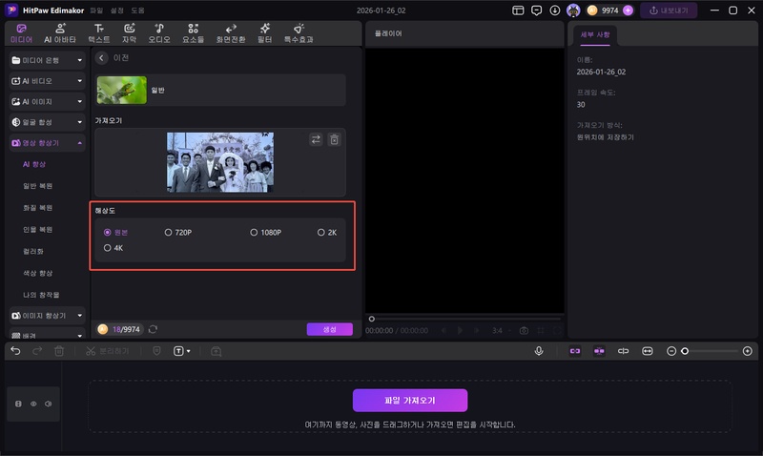Select the 일반 model frog thumbnail
Image resolution: width=763 pixels, height=456 pixels.
coord(122,90)
